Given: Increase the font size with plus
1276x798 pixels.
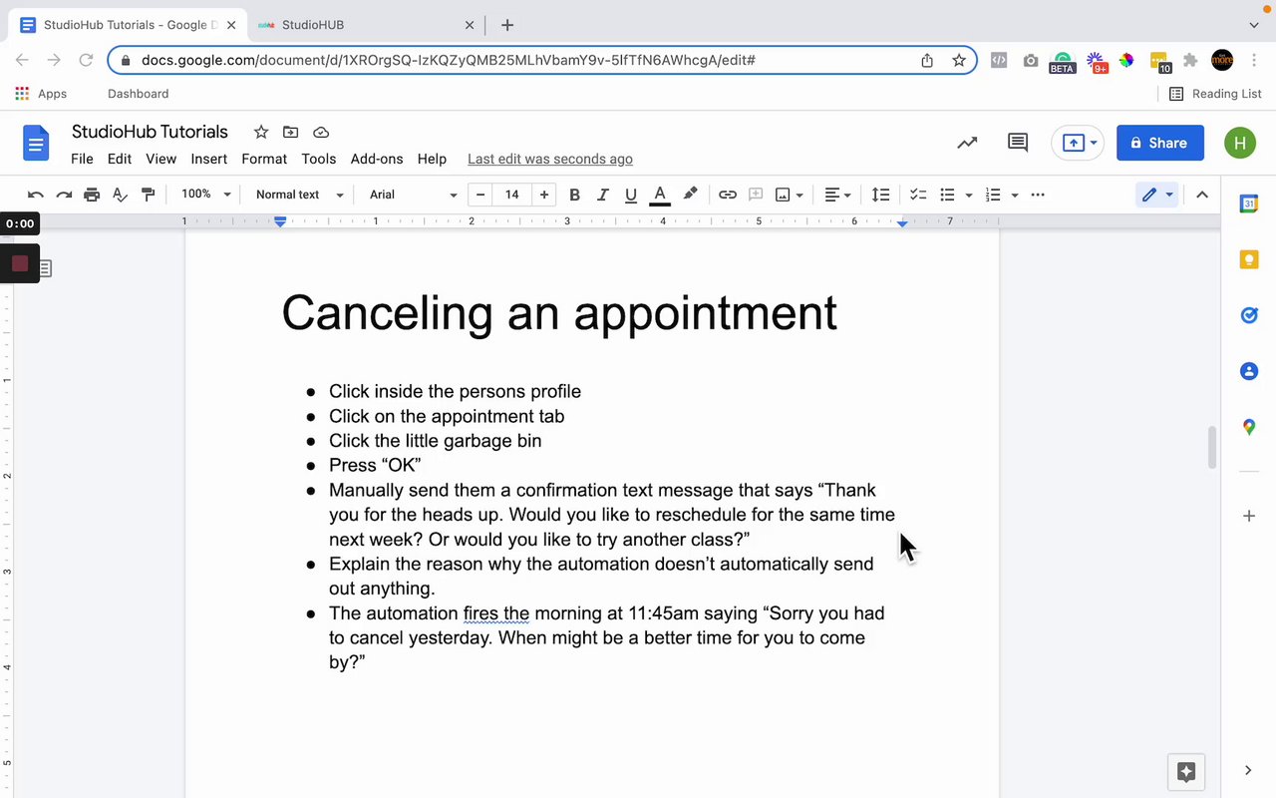Looking at the screenshot, I should (543, 195).
